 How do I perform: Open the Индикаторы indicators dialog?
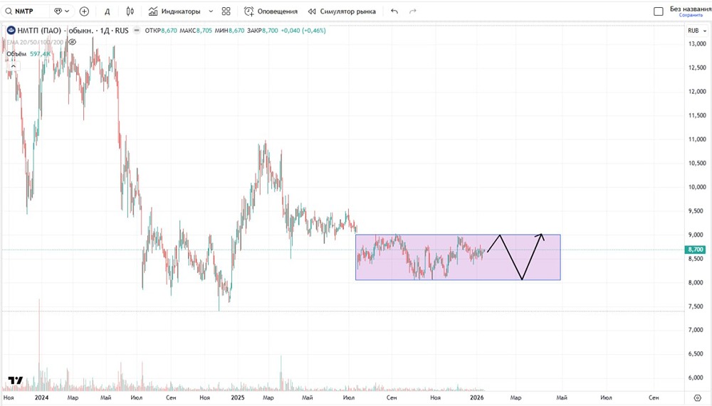click(x=174, y=11)
